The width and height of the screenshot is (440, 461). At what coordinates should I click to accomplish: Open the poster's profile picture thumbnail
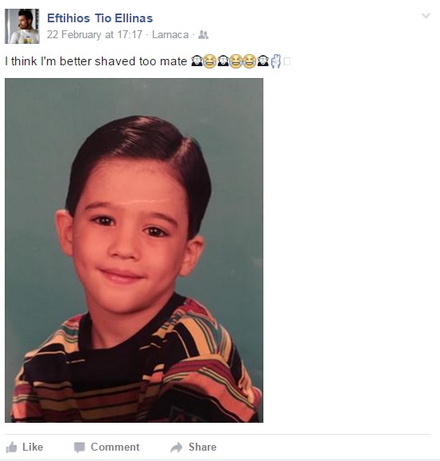[x=22, y=26]
